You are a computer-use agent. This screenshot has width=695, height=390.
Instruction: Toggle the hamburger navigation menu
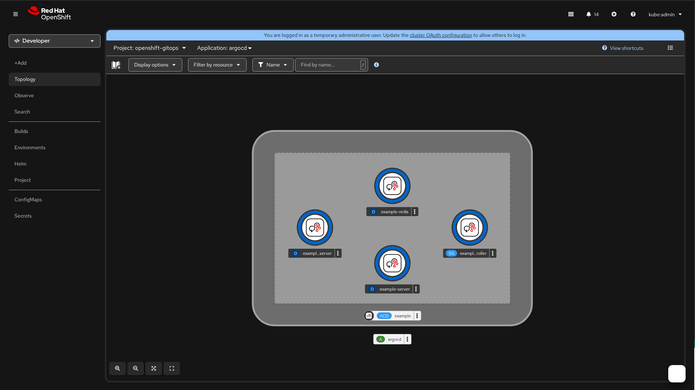point(16,14)
